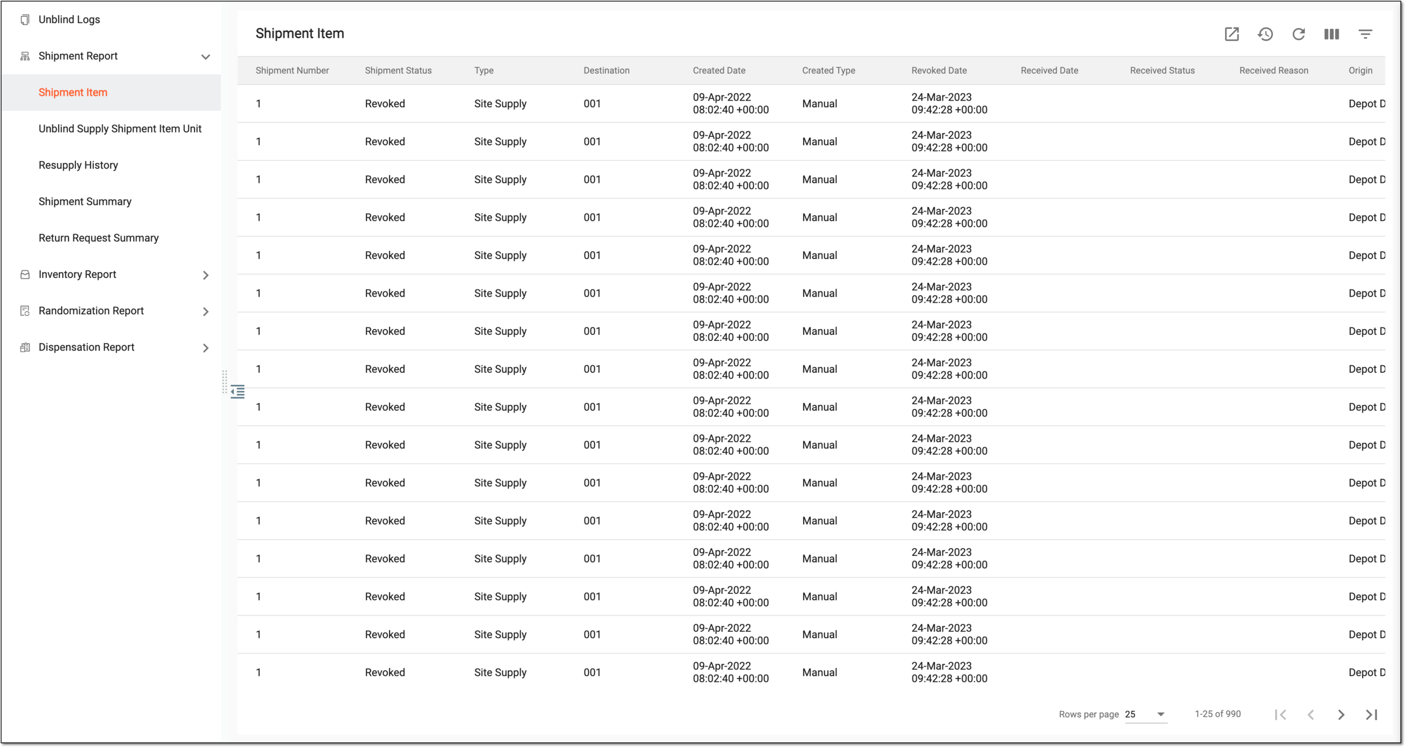1405x747 pixels.
Task: Sort by Created Type column header
Action: 828,71
